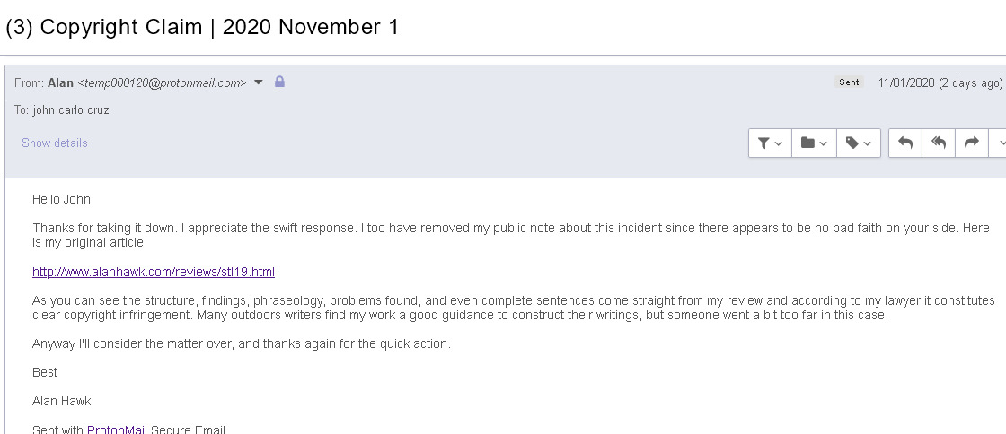1006x434 pixels.
Task: Open more actions chevron after Forward
Action: coord(998,143)
